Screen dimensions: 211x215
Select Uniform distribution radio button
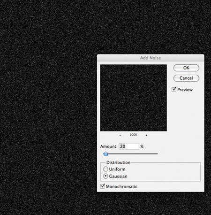[x=105, y=169]
